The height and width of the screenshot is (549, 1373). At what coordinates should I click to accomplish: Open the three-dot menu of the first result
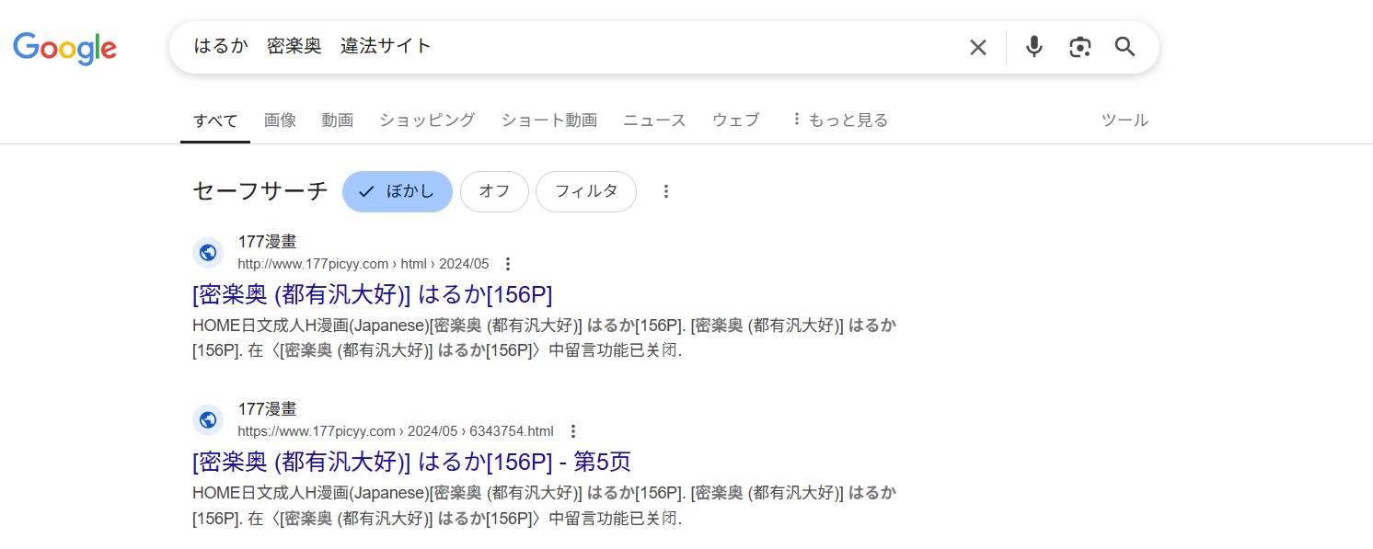tap(508, 264)
